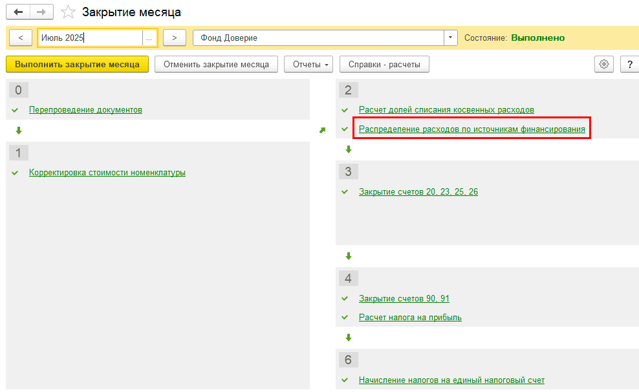Click Выполнить закрытие месяца button

pos(77,64)
